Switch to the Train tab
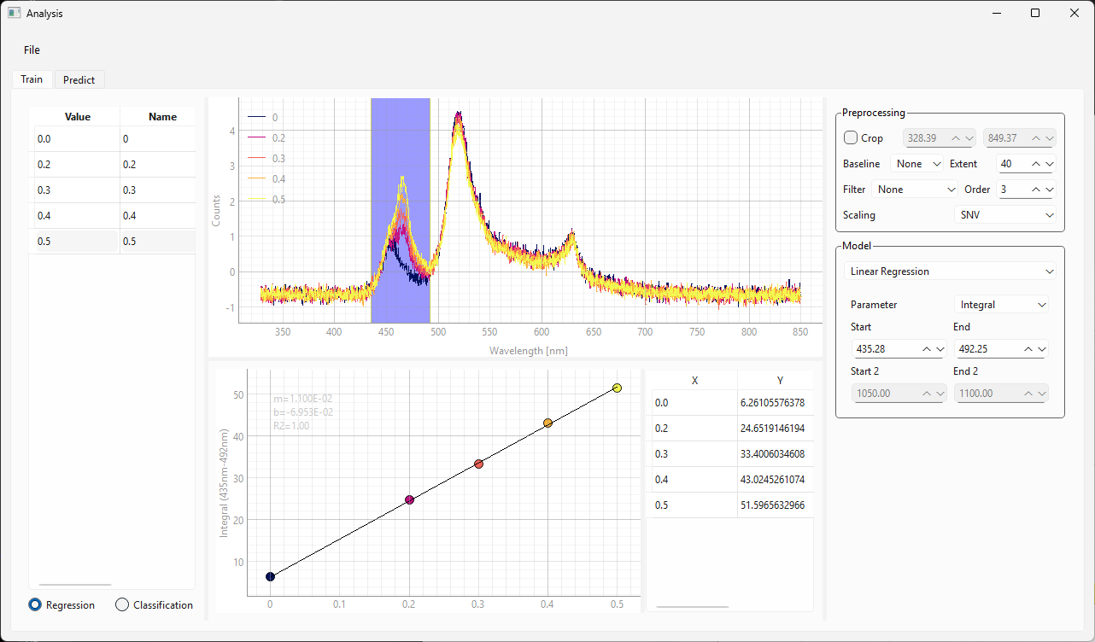This screenshot has width=1095, height=642. click(x=32, y=79)
